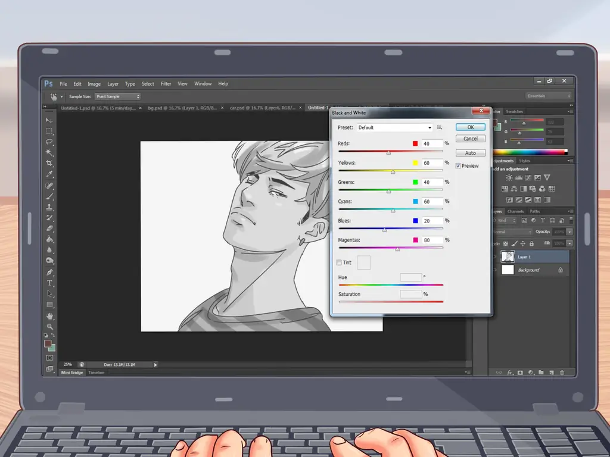Select the Horizontal Type tool

click(x=49, y=283)
